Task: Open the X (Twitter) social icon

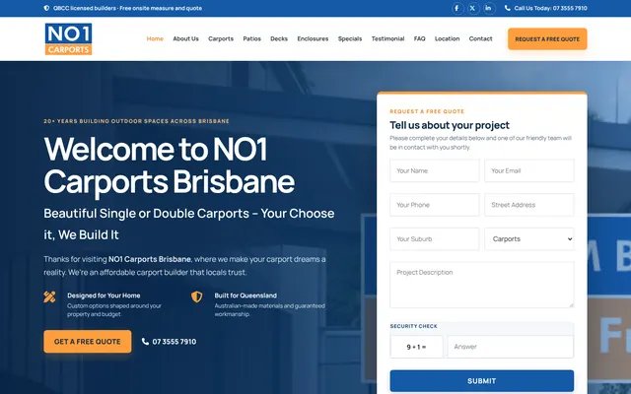Action: coord(473,8)
